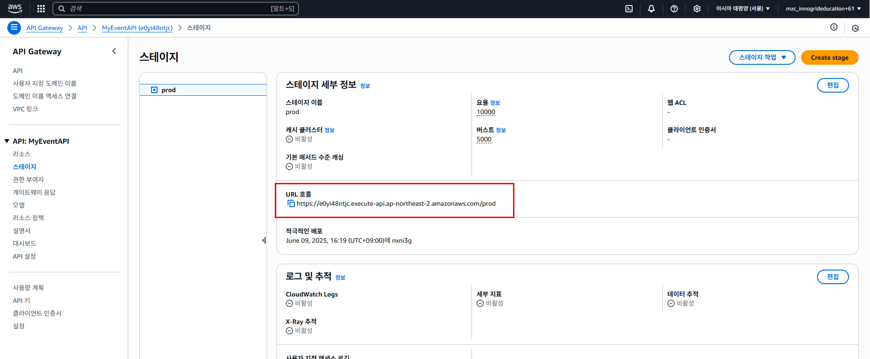870x359 pixels.
Task: Click 비활성 status under CloudWatch Logs
Action: (x=299, y=303)
